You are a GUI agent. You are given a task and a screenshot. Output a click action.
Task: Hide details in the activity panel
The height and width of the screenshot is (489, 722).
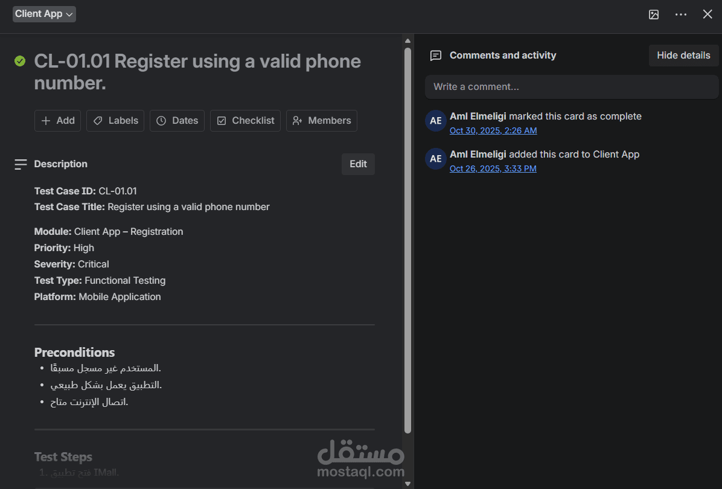tap(683, 56)
